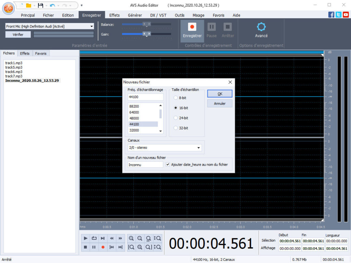Click the red Record icon near playback controls
Image resolution: width=351 pixels, height=263 pixels.
coord(103,247)
